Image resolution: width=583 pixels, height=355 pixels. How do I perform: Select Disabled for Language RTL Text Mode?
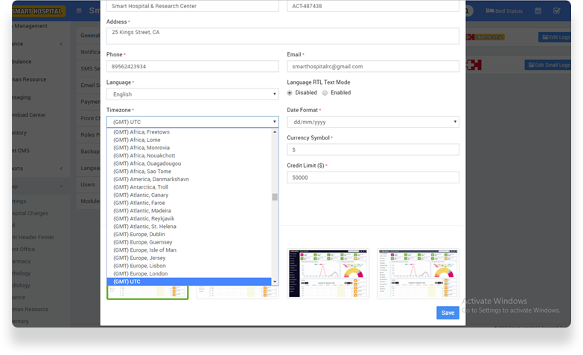pos(290,93)
